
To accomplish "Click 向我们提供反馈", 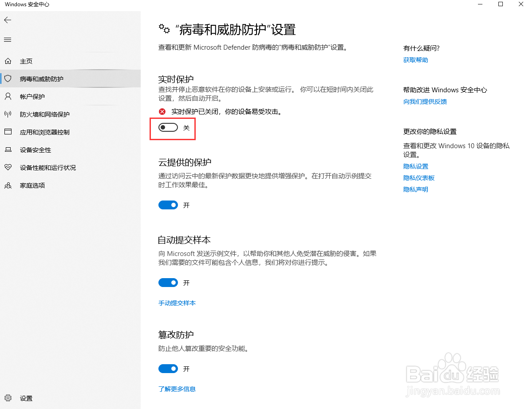I will click(425, 102).
